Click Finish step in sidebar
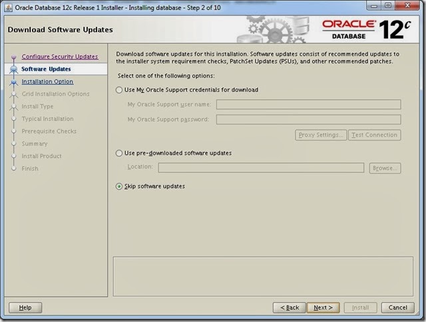 click(30, 168)
